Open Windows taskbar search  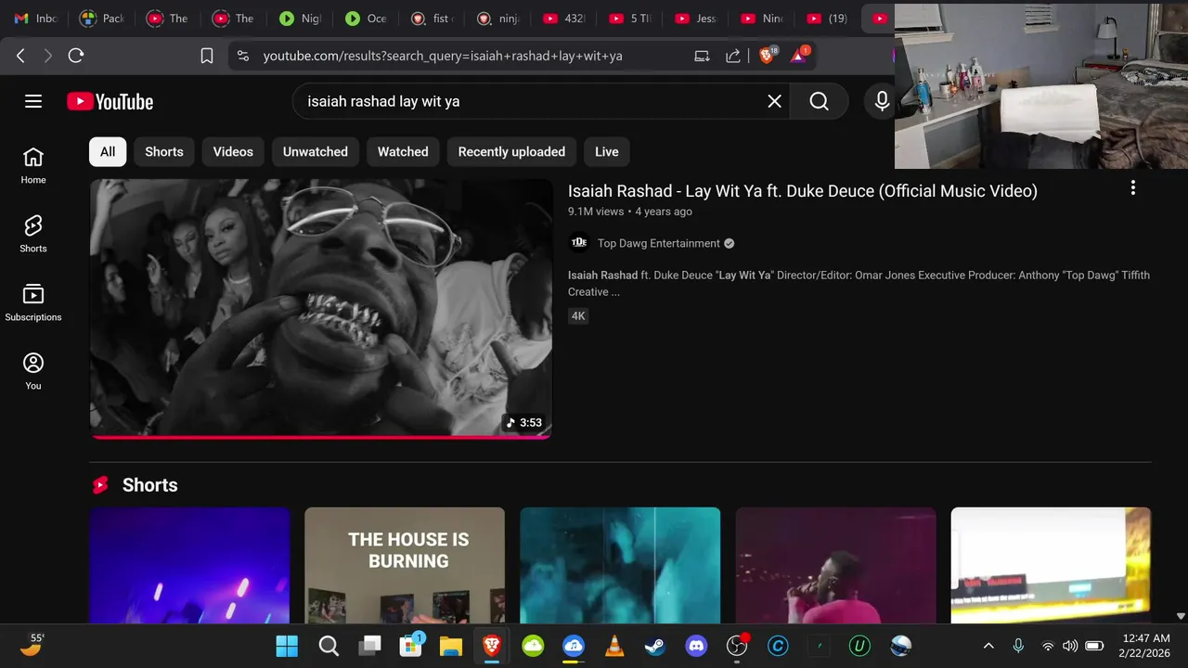tap(329, 646)
